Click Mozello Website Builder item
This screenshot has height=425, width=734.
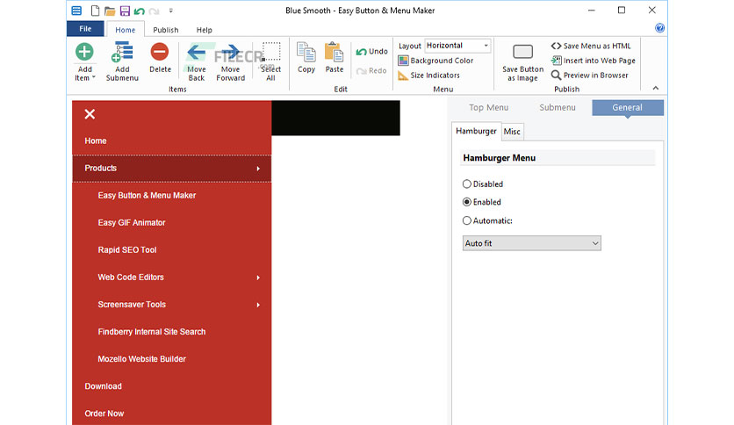click(142, 359)
